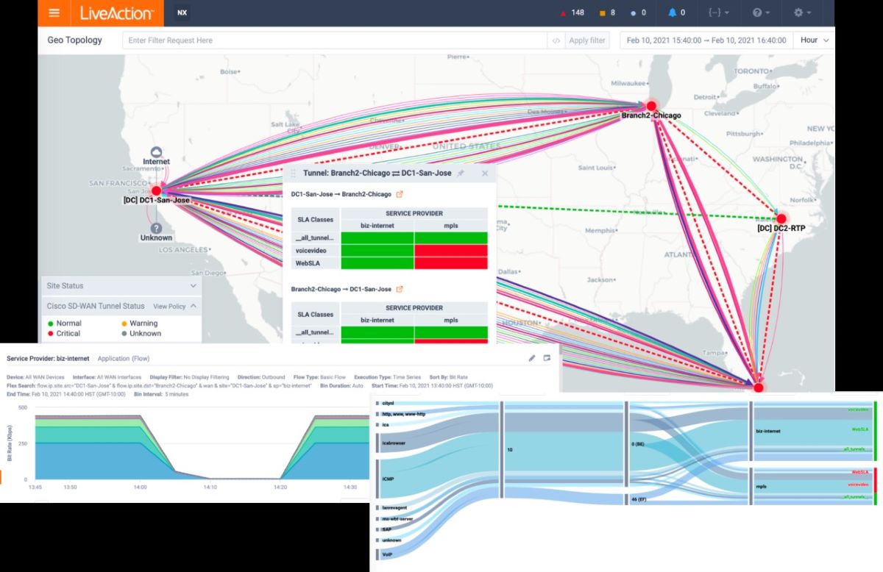This screenshot has width=883, height=572.
Task: Click the red WebSLA mpls status cell
Action: tap(451, 262)
